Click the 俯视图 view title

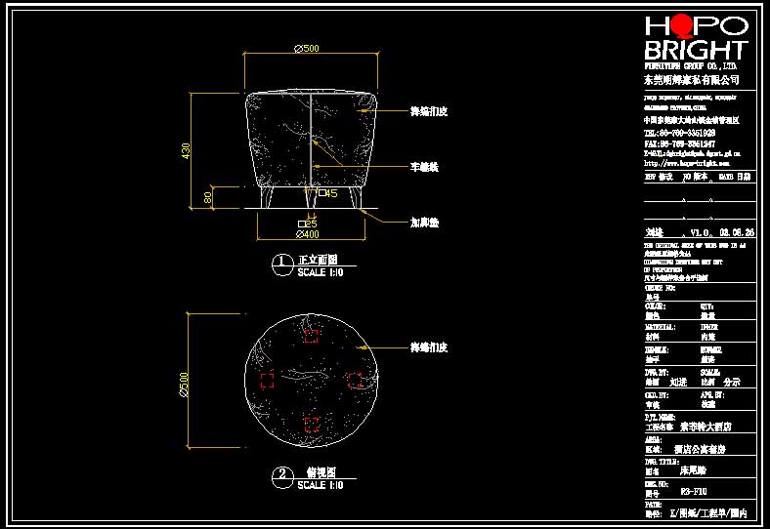[x=321, y=472]
